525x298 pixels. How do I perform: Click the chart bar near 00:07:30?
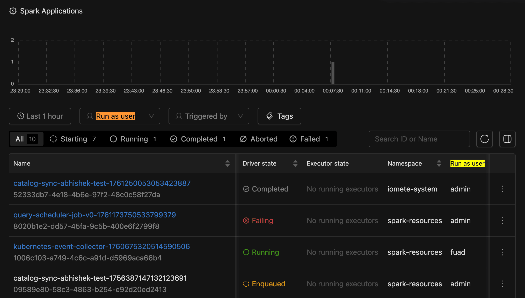point(333,73)
